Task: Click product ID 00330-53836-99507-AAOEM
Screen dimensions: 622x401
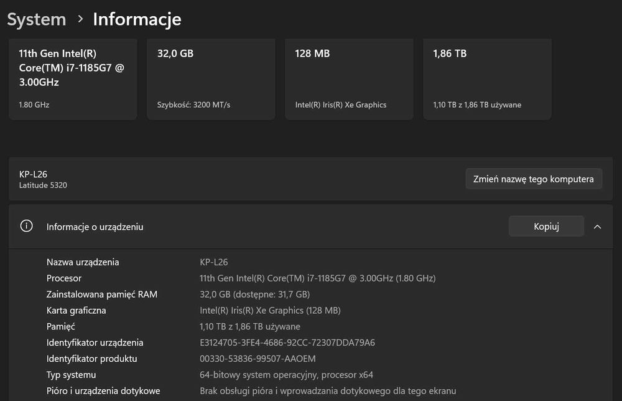Action: pos(258,359)
